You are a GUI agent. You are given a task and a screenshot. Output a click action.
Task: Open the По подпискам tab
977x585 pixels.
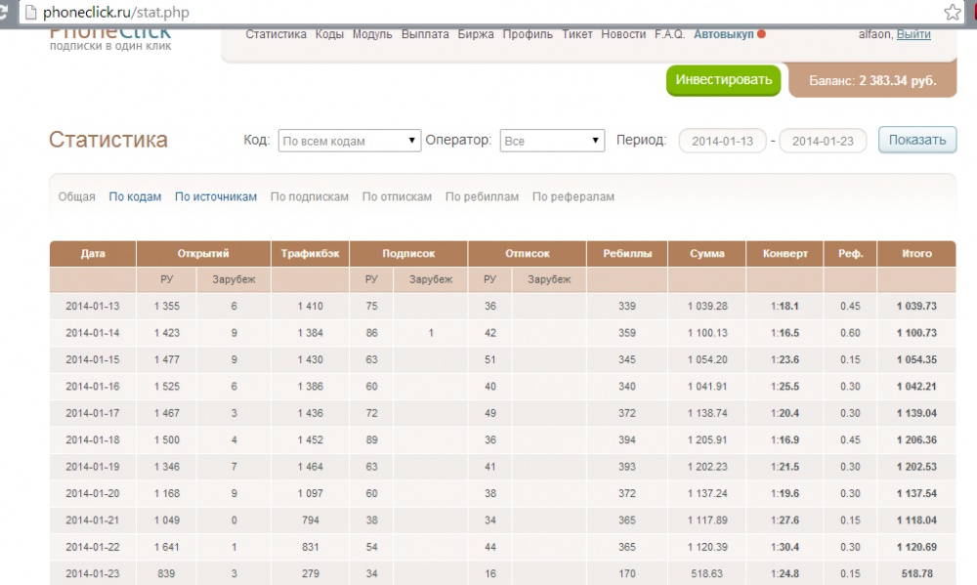click(310, 197)
